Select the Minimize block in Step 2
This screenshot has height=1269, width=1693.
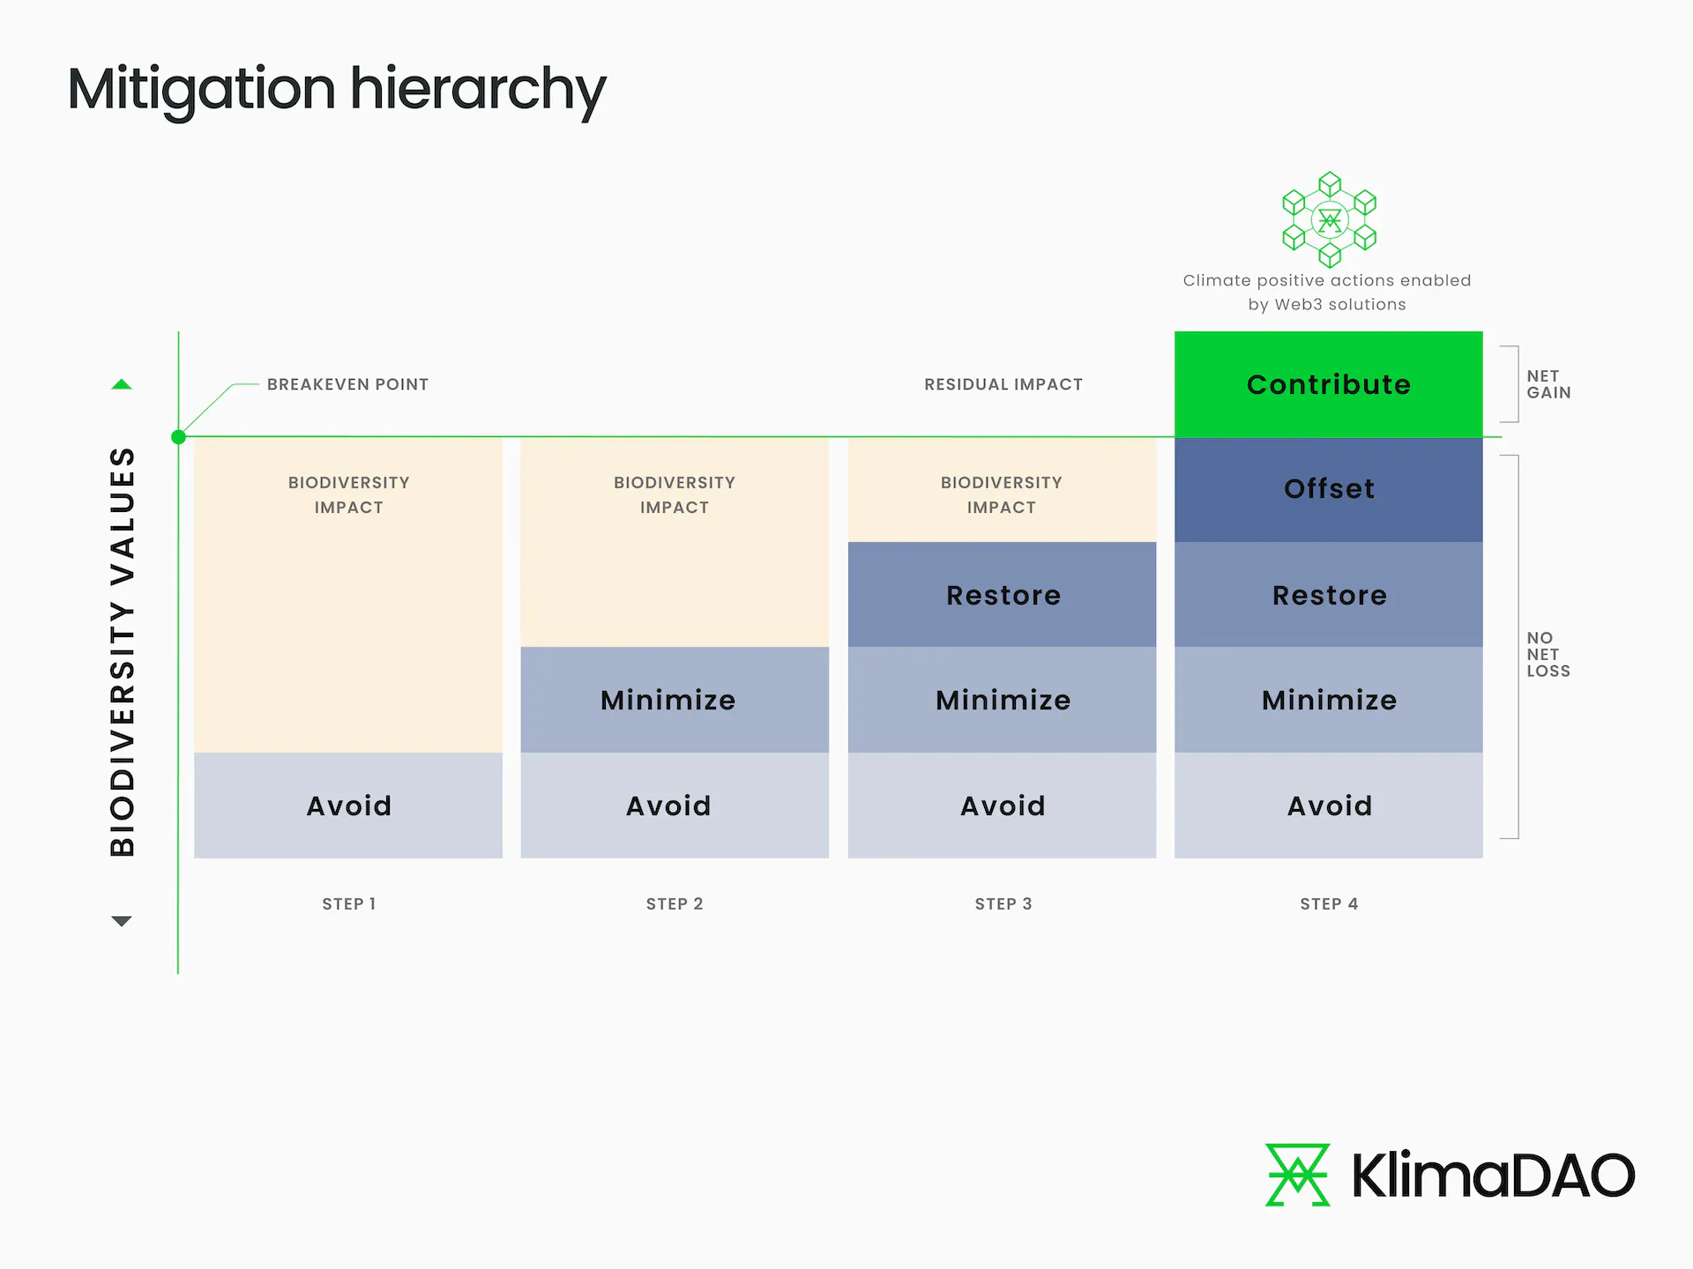(x=675, y=700)
